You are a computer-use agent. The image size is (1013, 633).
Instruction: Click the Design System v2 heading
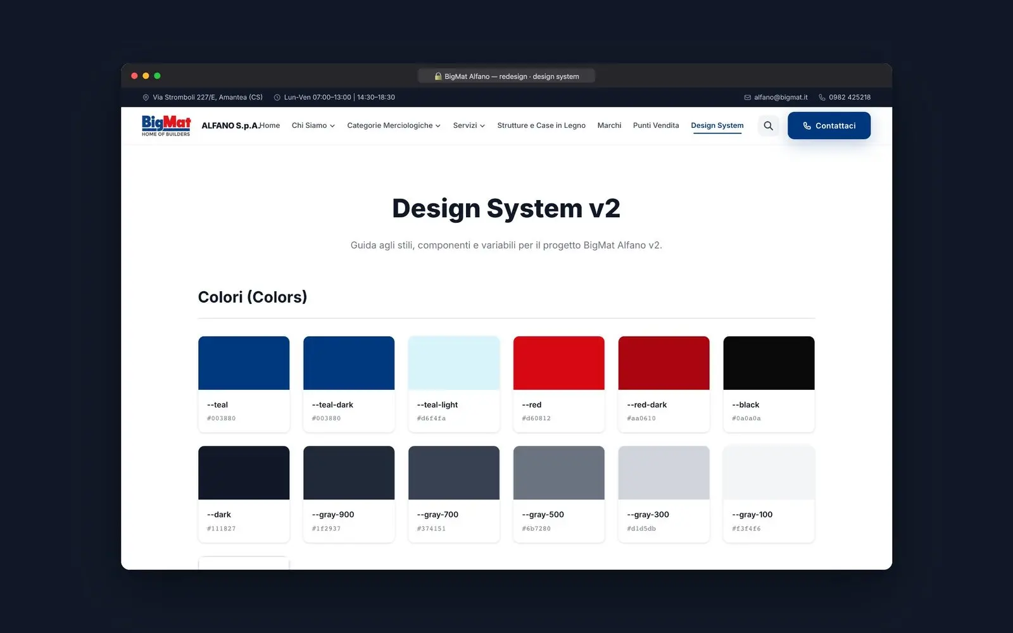coord(507,208)
